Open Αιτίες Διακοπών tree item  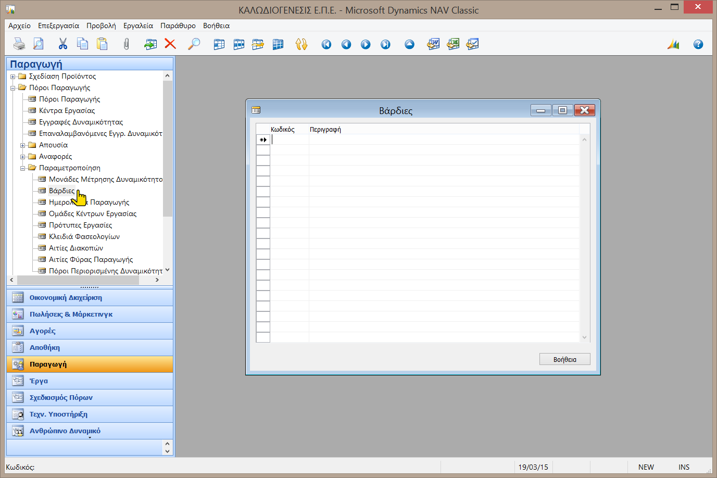[x=76, y=248]
